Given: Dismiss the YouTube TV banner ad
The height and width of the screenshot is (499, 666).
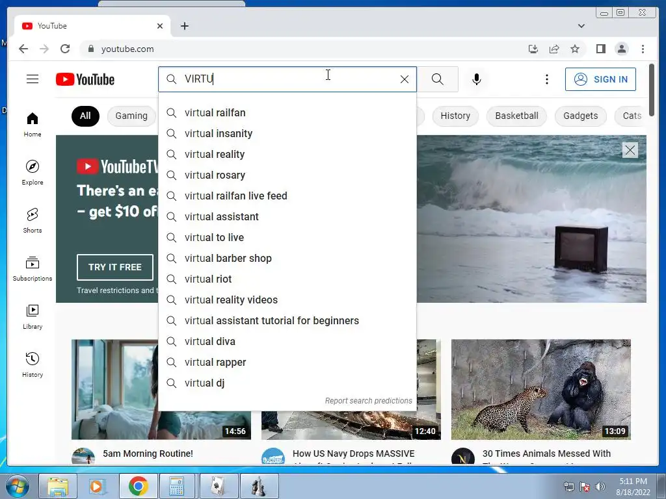Looking at the screenshot, I should coord(630,150).
